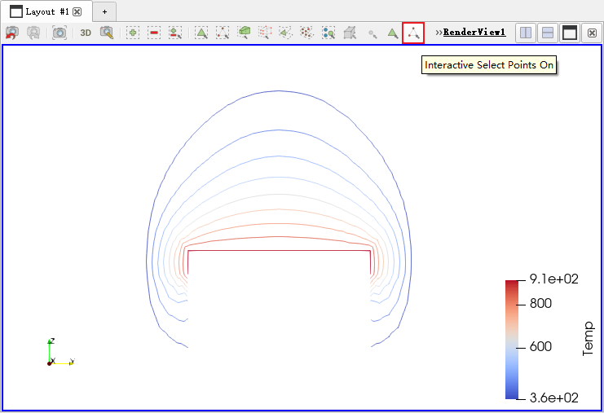Screen dimensions: 604x413
Task: Click the RenderView1 label link
Action: (474, 33)
